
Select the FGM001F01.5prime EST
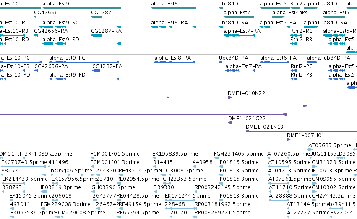tap(93, 158)
